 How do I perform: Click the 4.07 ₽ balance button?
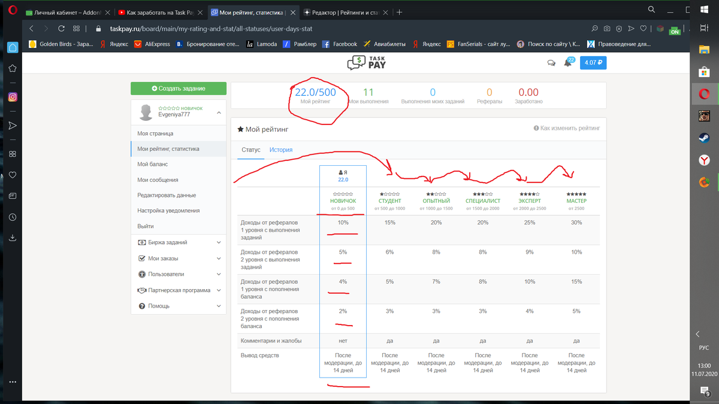point(593,62)
